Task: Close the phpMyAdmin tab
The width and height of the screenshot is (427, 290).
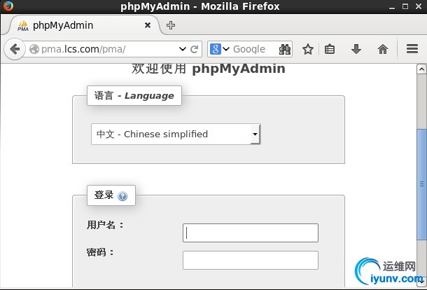Action: click(x=148, y=25)
